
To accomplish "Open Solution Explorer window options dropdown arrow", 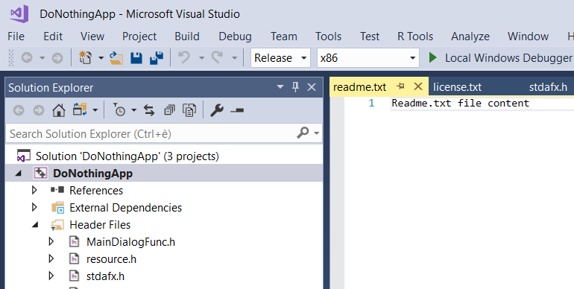I will pos(280,87).
